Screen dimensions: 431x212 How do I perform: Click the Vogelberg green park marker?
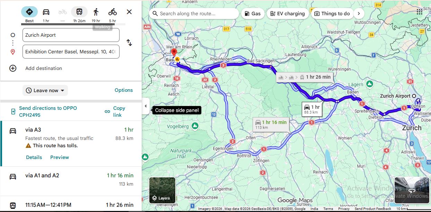pyautogui.click(x=195, y=125)
